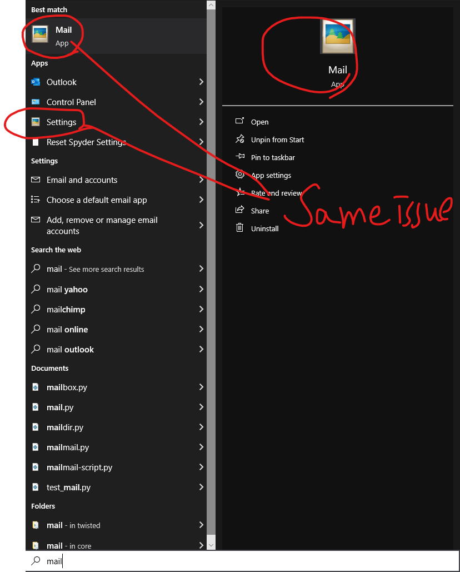This screenshot has width=460, height=572.
Task: Click scrollbar down arrow in results list
Action: 211,545
